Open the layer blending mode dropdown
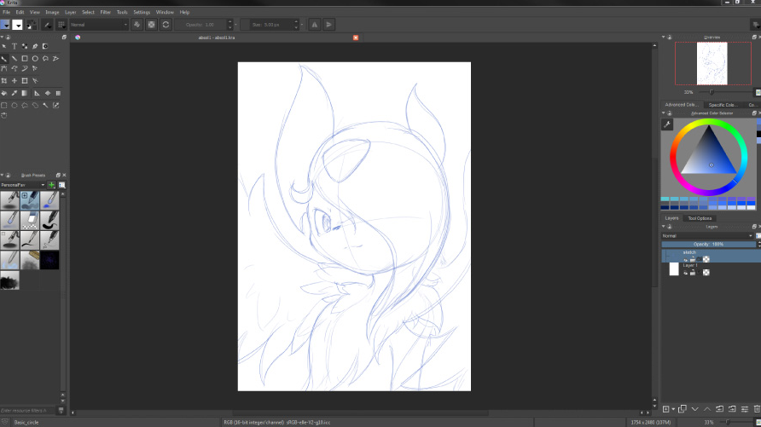 pyautogui.click(x=707, y=235)
